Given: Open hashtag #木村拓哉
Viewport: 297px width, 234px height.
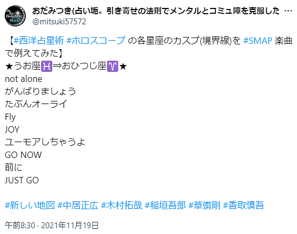Looking at the screenshot, I should 122,205.
